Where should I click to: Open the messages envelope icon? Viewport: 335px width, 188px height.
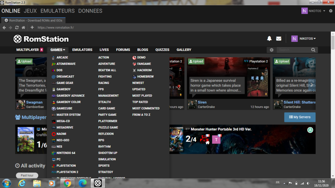(x=279, y=38)
